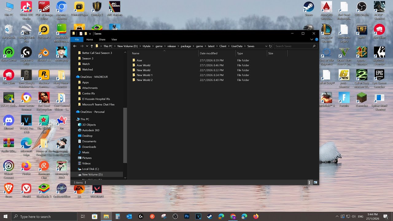
Task: Launch Brave browser desktop icon
Action: [9, 190]
